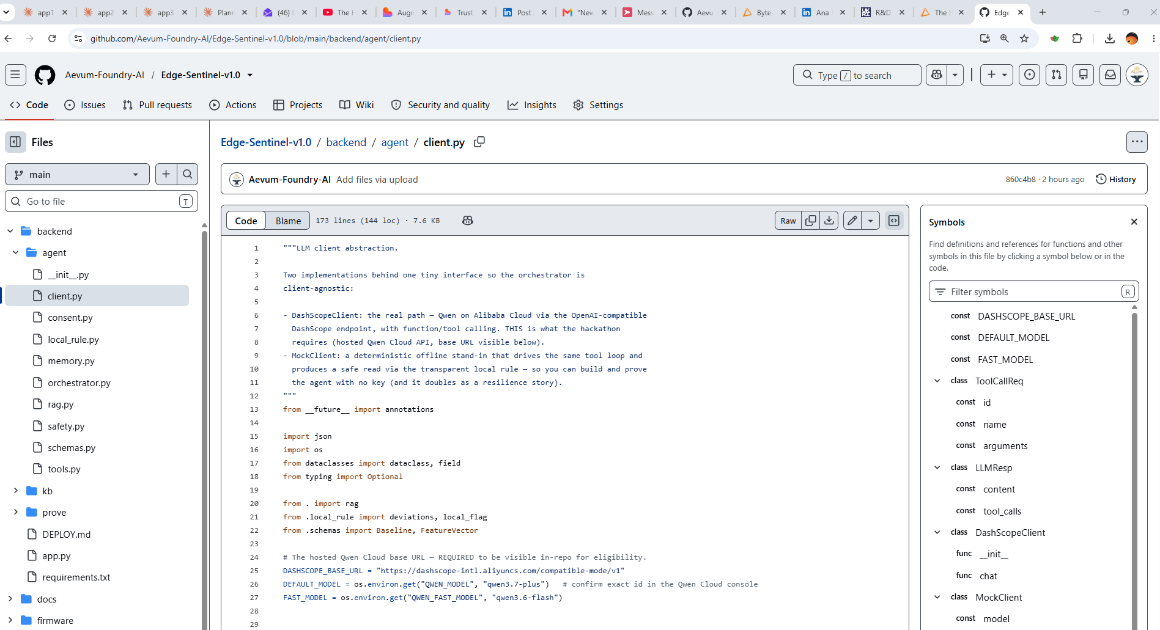Copy the client.py file path
1160x630 pixels.
point(479,142)
